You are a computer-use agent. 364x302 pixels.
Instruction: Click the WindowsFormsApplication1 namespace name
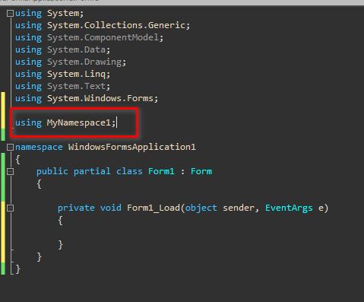pos(132,147)
